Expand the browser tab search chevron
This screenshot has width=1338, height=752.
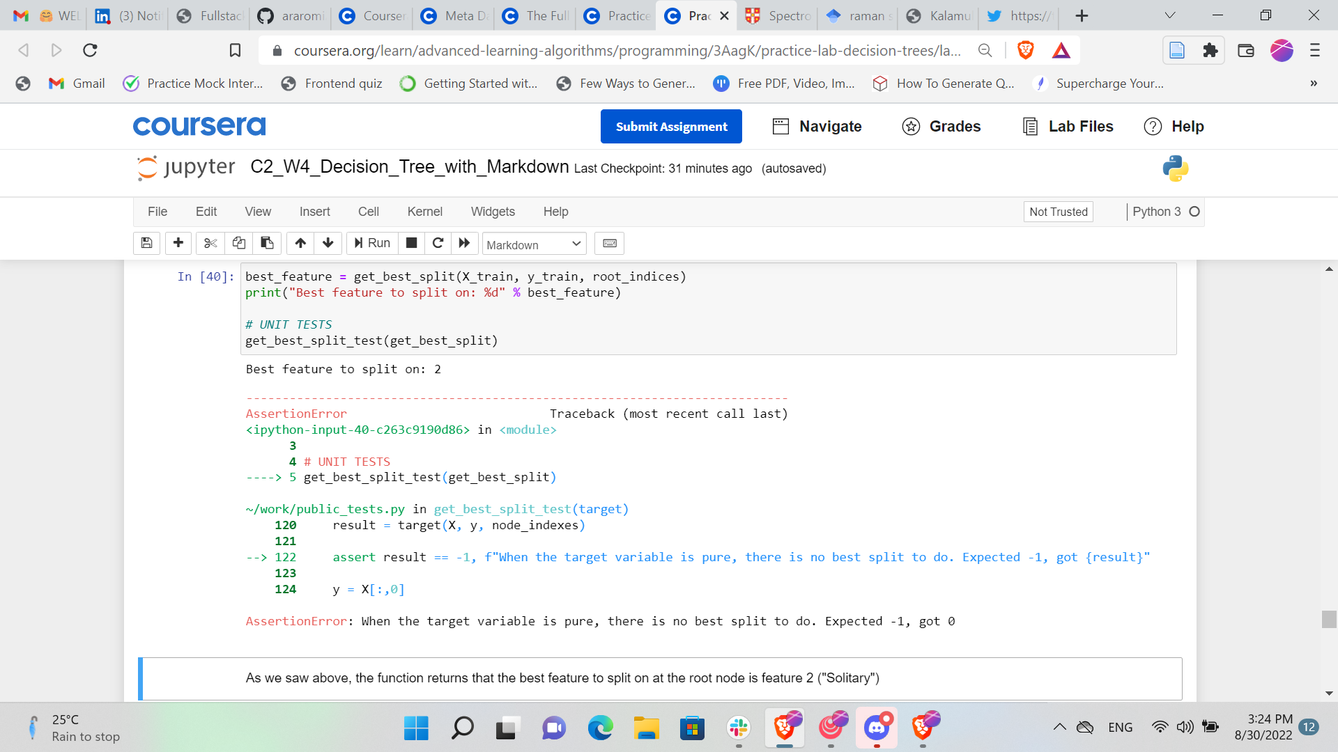[x=1170, y=15]
